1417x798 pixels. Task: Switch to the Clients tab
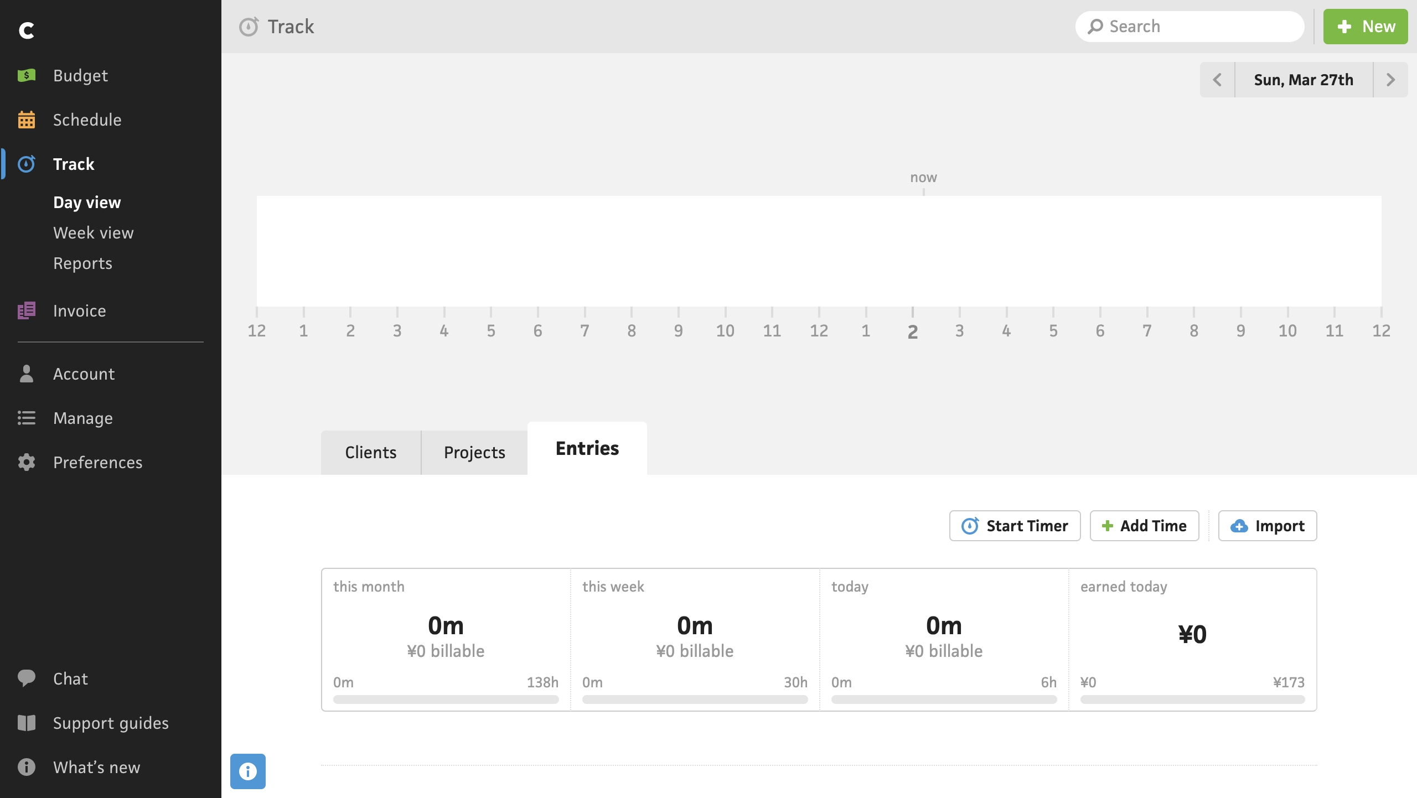(x=371, y=453)
